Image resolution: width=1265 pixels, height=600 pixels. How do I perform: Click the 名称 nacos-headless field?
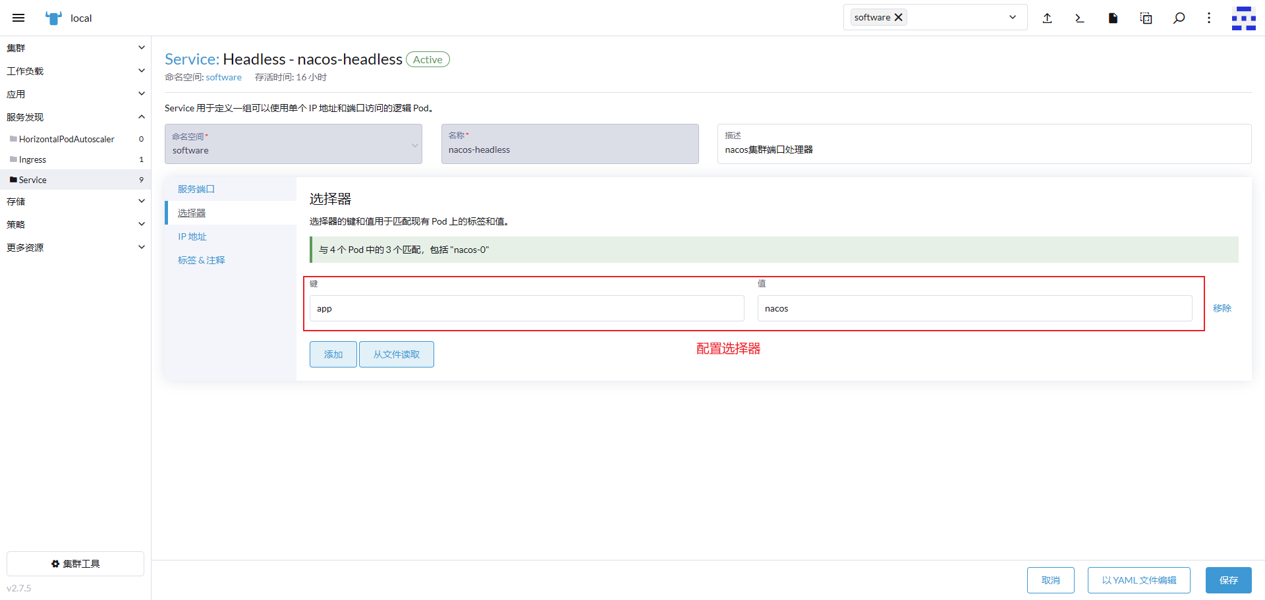(x=570, y=144)
